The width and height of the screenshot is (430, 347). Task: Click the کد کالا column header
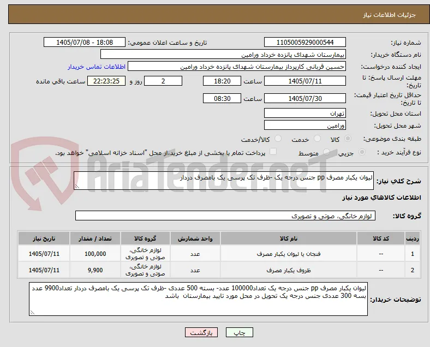(x=381, y=238)
